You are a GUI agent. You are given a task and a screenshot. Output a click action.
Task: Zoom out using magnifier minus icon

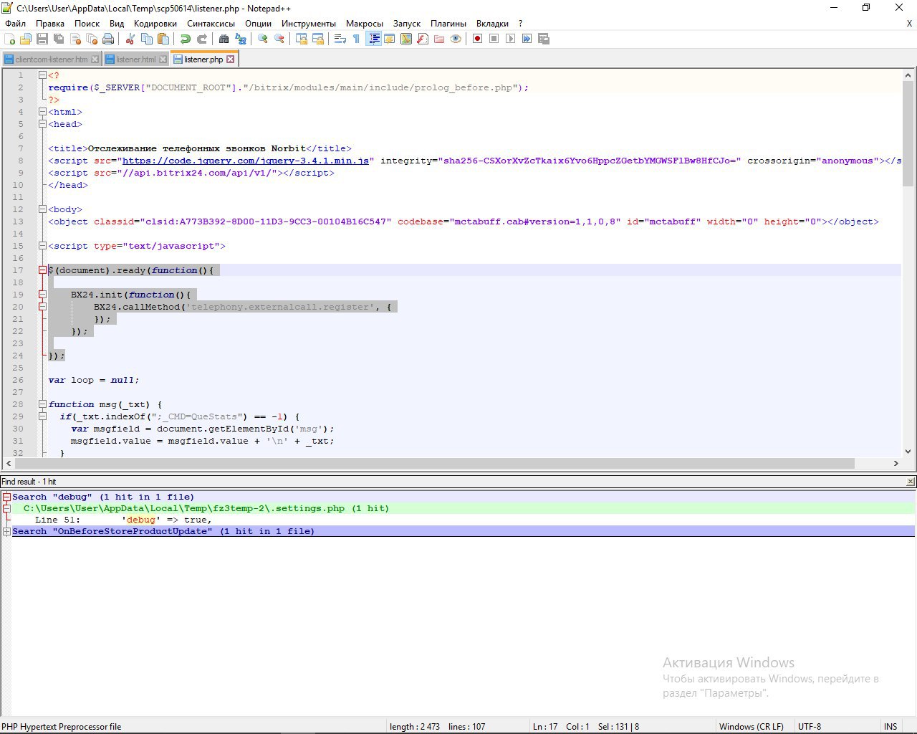[x=279, y=39]
